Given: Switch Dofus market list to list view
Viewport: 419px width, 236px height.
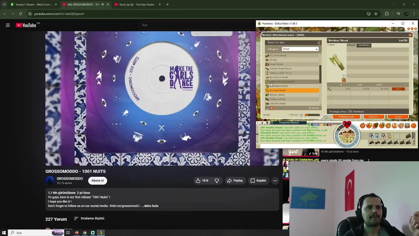Looking at the screenshot, I should coord(267,108).
